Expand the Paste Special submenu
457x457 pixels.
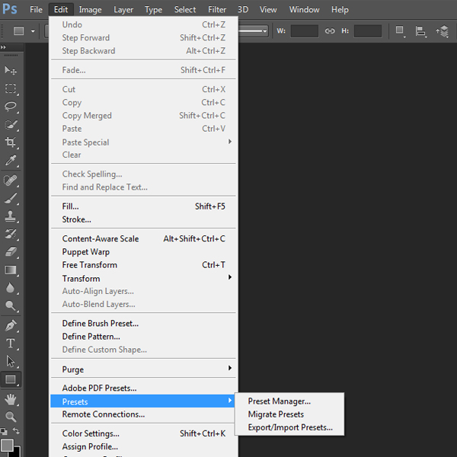143,142
